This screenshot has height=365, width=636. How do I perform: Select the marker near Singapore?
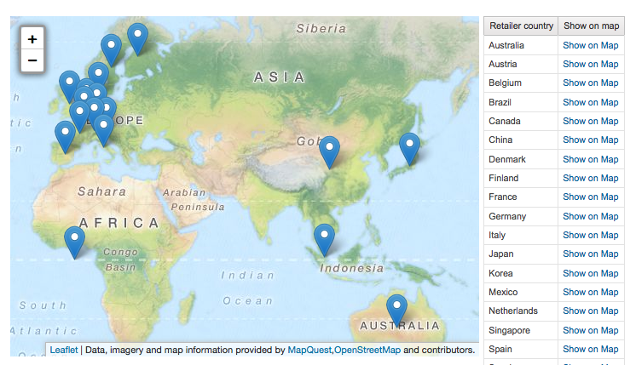(x=324, y=240)
